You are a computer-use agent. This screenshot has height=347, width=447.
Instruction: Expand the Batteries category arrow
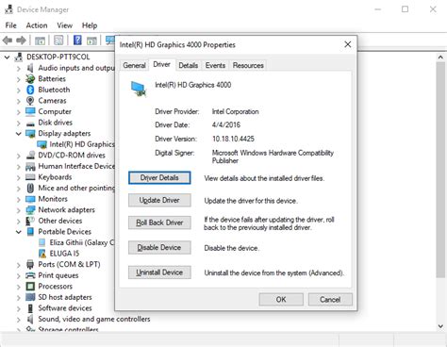click(19, 79)
